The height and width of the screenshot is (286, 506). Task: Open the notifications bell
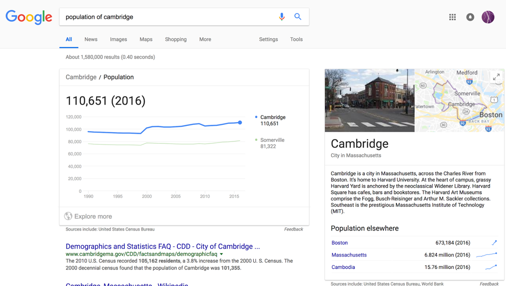pyautogui.click(x=470, y=17)
